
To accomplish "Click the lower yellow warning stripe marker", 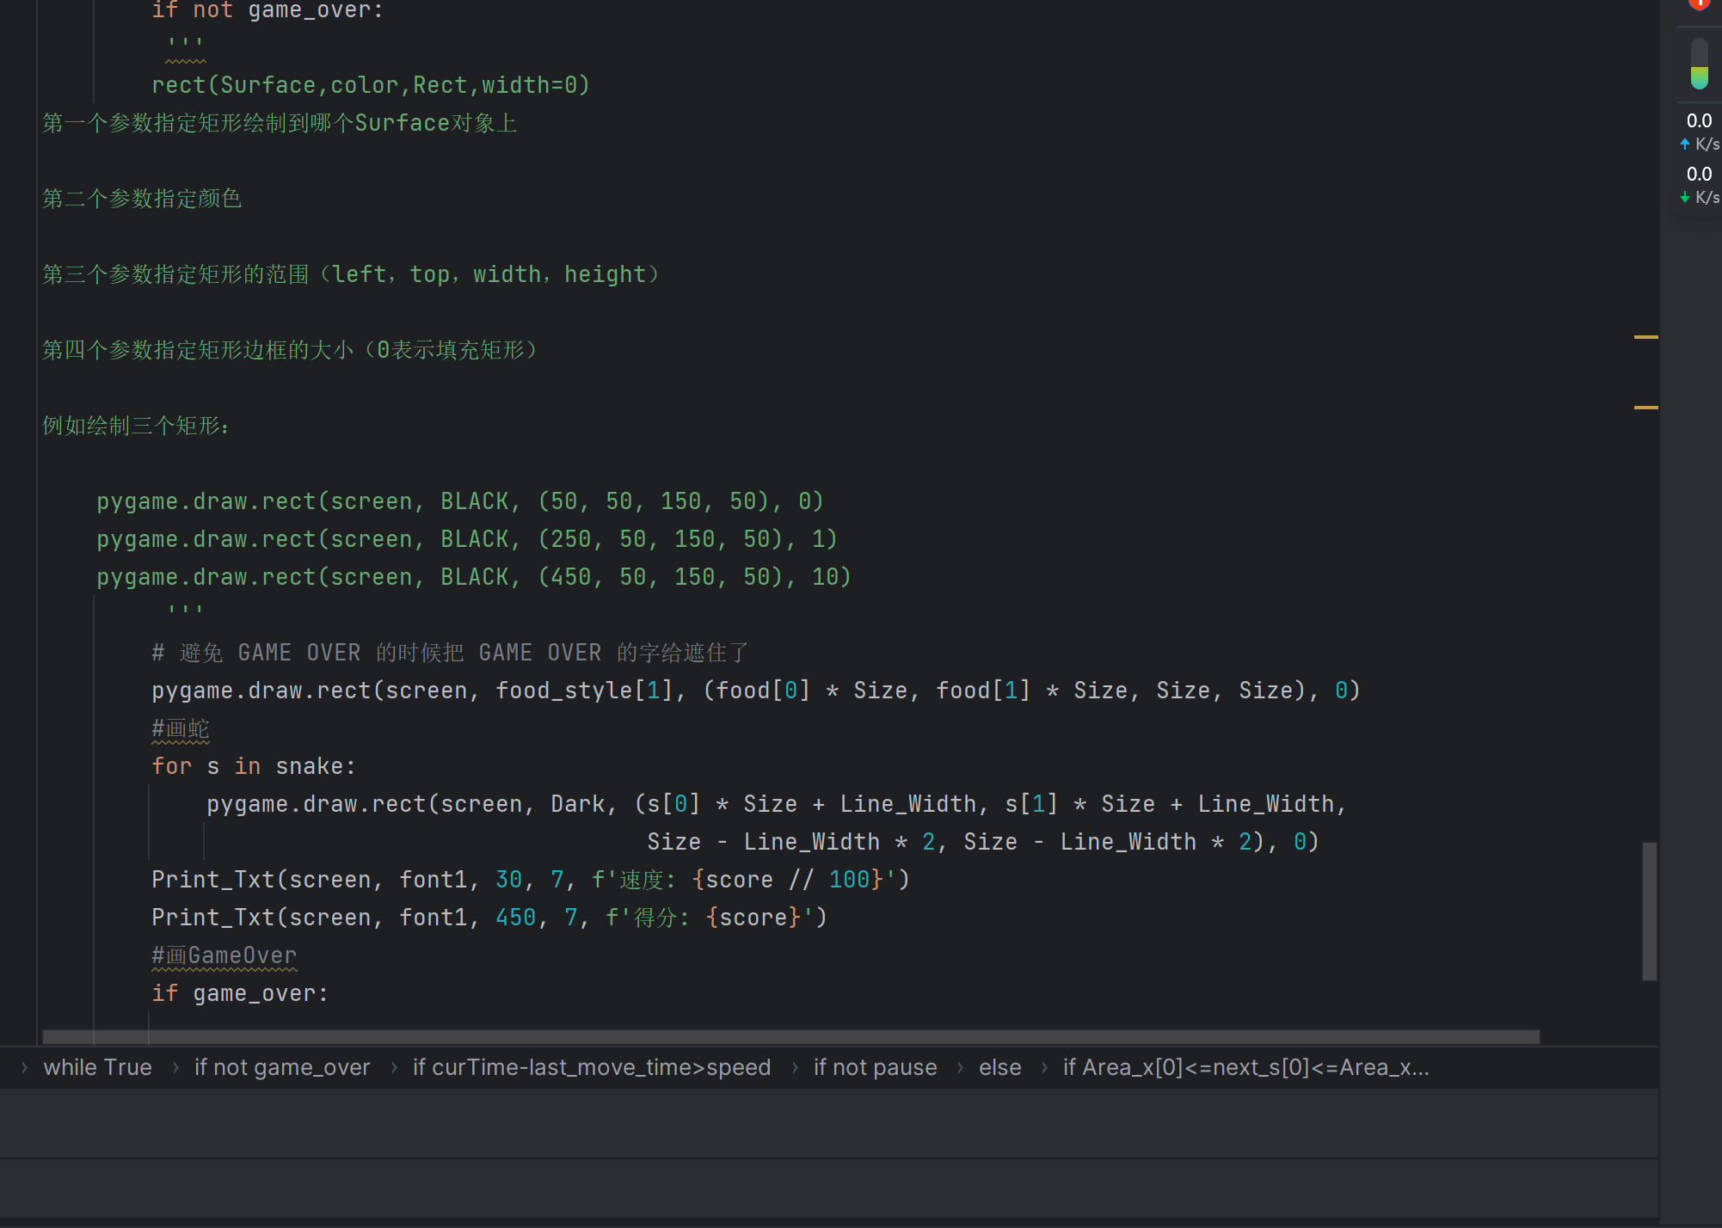I will (x=1645, y=408).
